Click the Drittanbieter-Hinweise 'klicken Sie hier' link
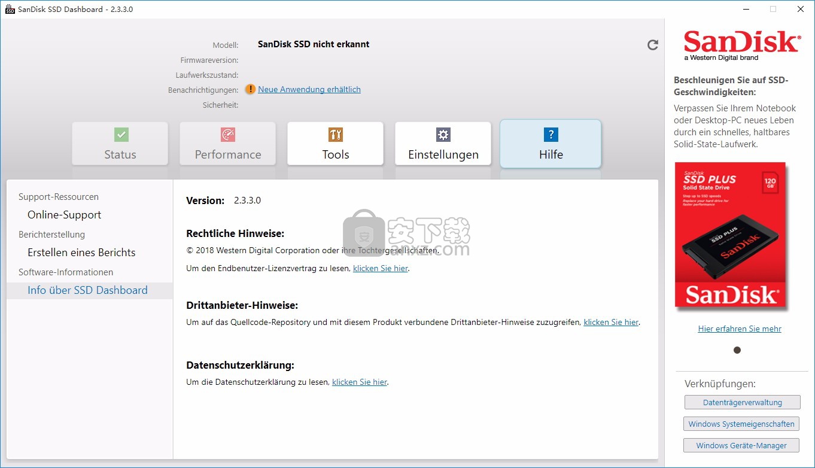 611,322
